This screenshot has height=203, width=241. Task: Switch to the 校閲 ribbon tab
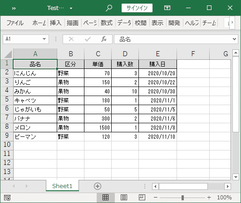coord(141,23)
